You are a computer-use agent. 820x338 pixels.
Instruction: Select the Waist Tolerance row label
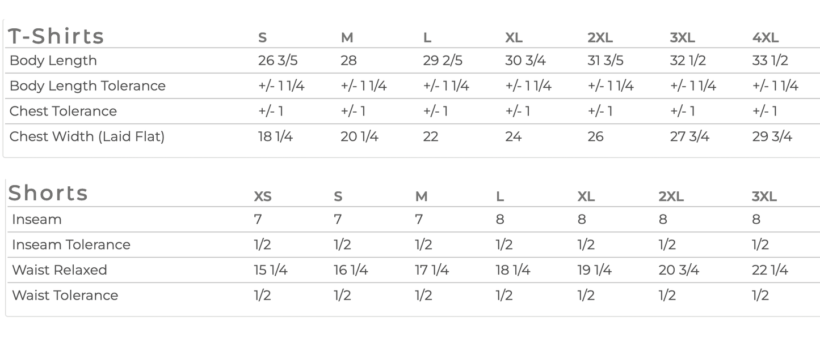[65, 295]
